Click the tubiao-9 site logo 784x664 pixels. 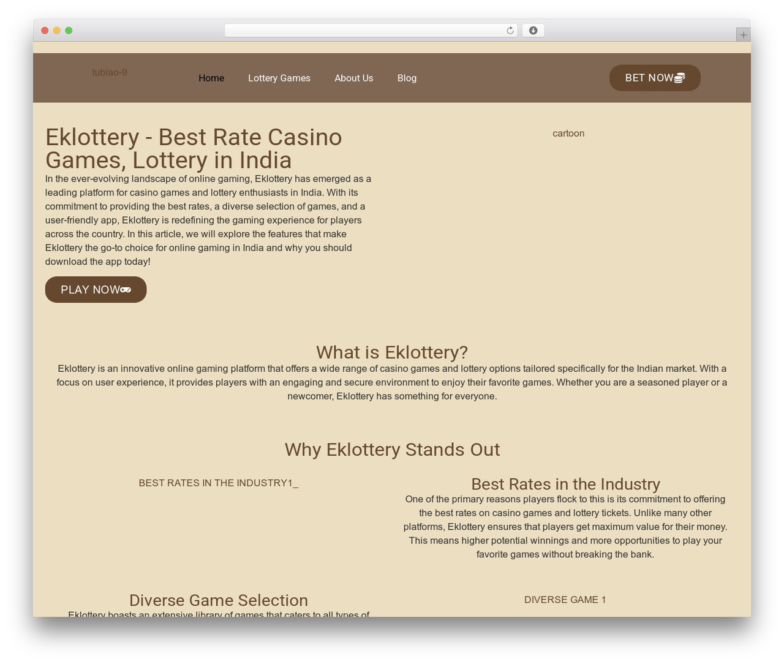pyautogui.click(x=110, y=72)
